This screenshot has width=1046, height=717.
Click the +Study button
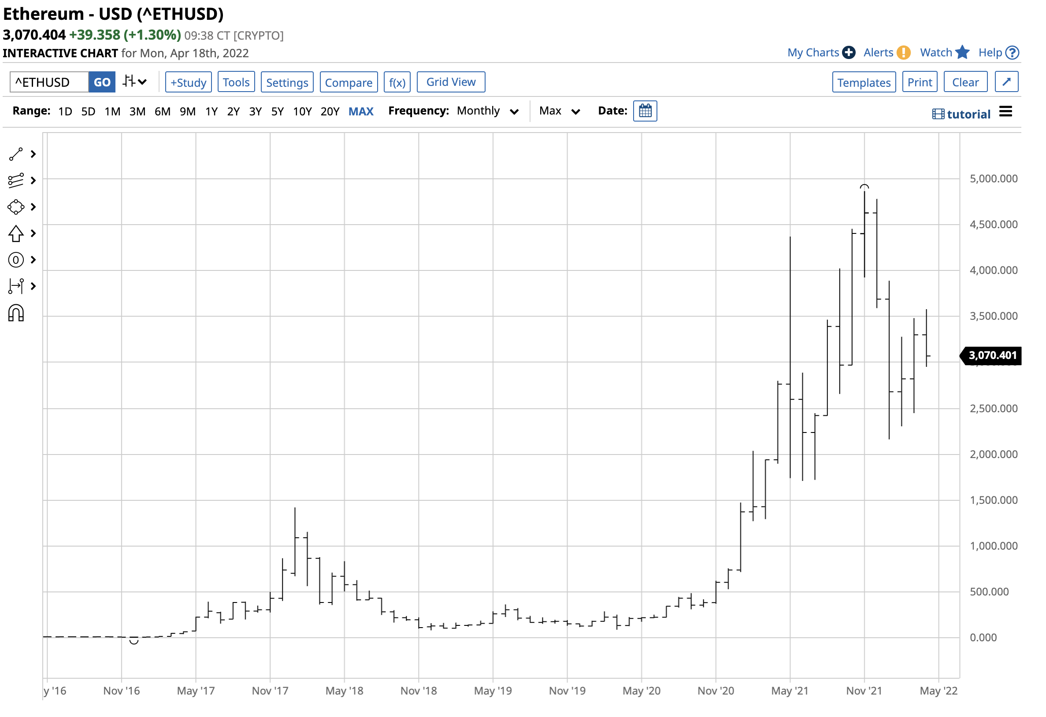coord(188,82)
